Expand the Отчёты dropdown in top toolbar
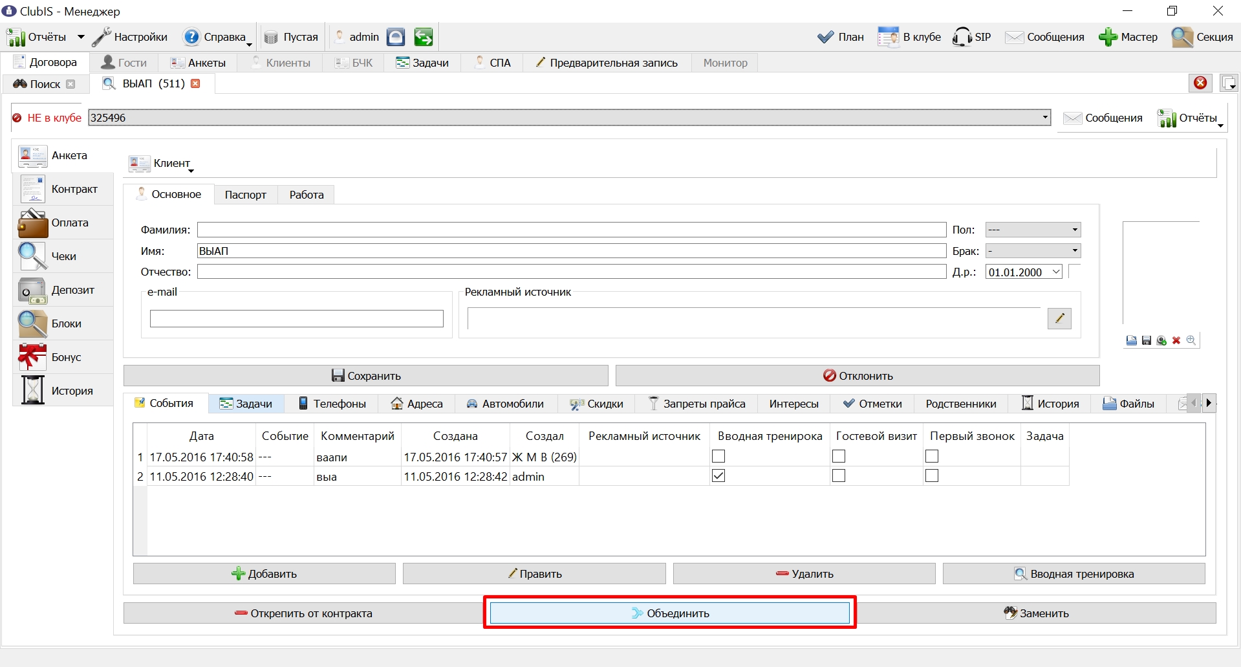Screen dimensions: 1241x667 tap(81, 37)
